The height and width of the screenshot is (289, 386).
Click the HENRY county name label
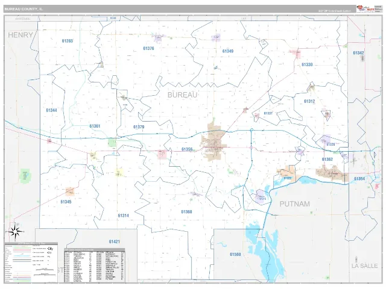pos(21,35)
